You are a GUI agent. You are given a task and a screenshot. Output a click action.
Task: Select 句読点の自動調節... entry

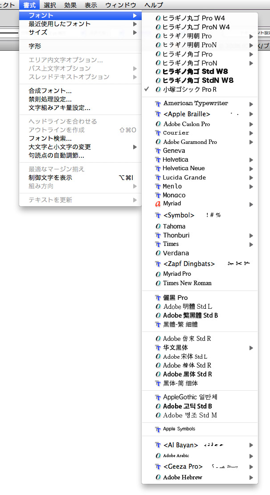coord(80,155)
